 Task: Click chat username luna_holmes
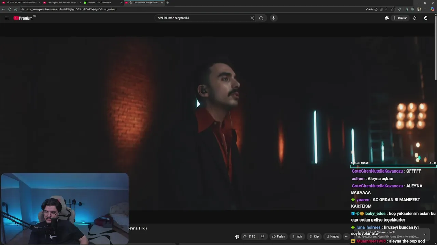click(368, 227)
